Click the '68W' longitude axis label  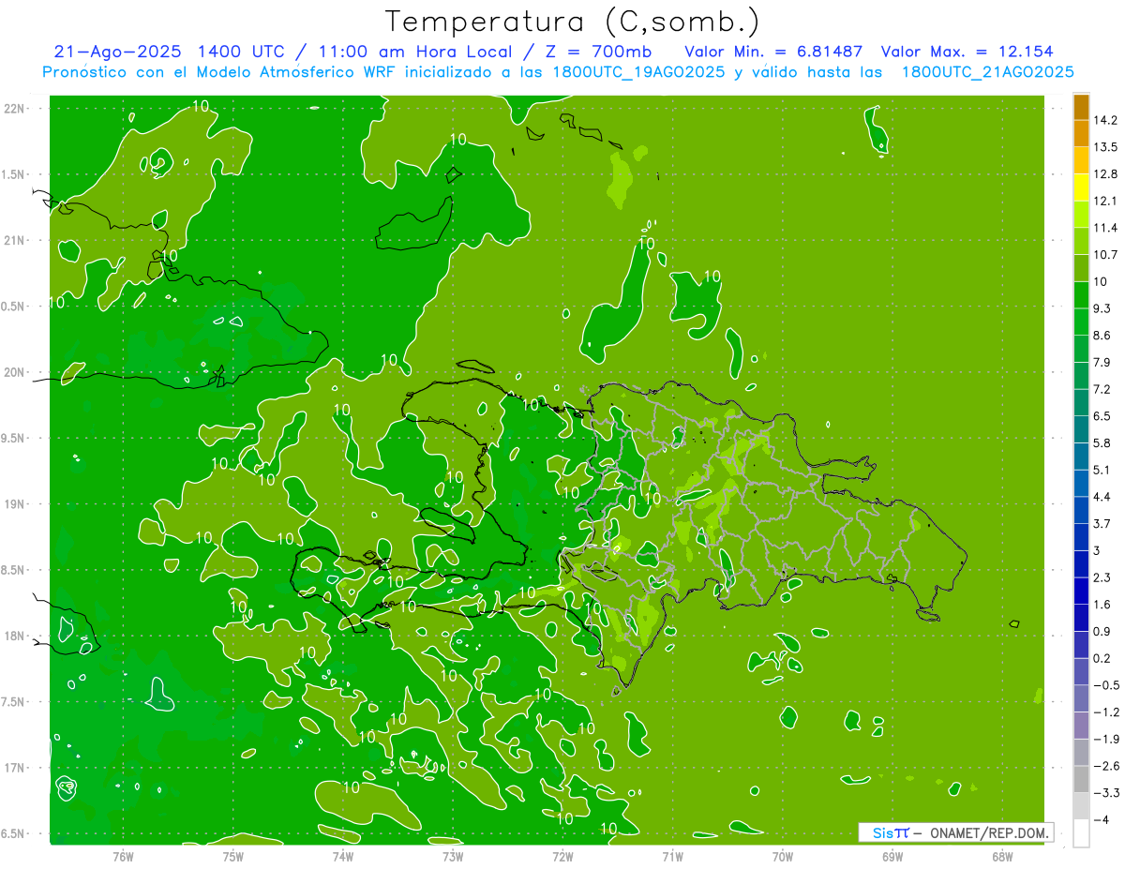click(1001, 857)
